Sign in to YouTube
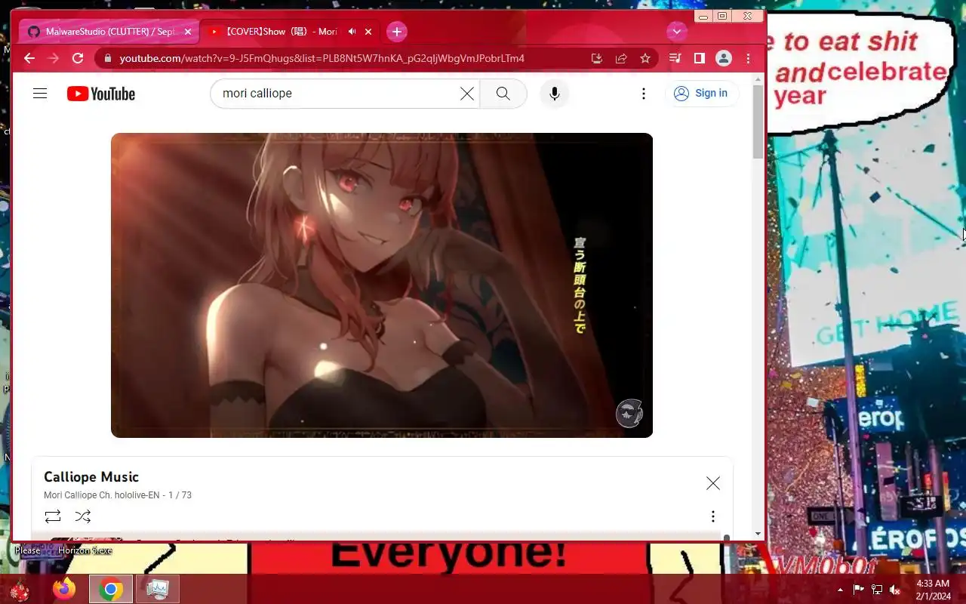966x604 pixels. coord(701,94)
